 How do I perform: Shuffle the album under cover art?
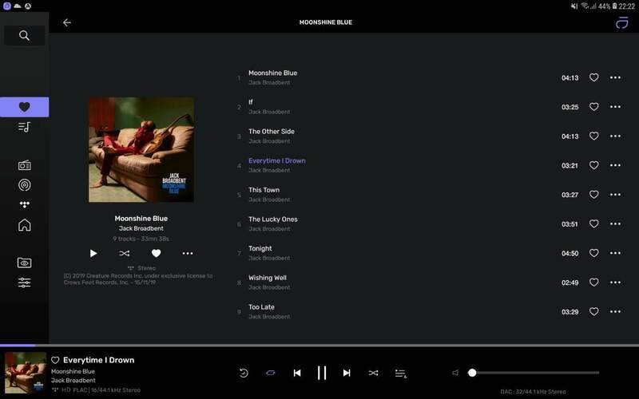125,253
